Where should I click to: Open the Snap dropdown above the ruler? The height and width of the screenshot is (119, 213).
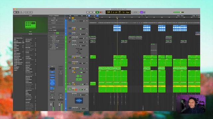point(182,16)
